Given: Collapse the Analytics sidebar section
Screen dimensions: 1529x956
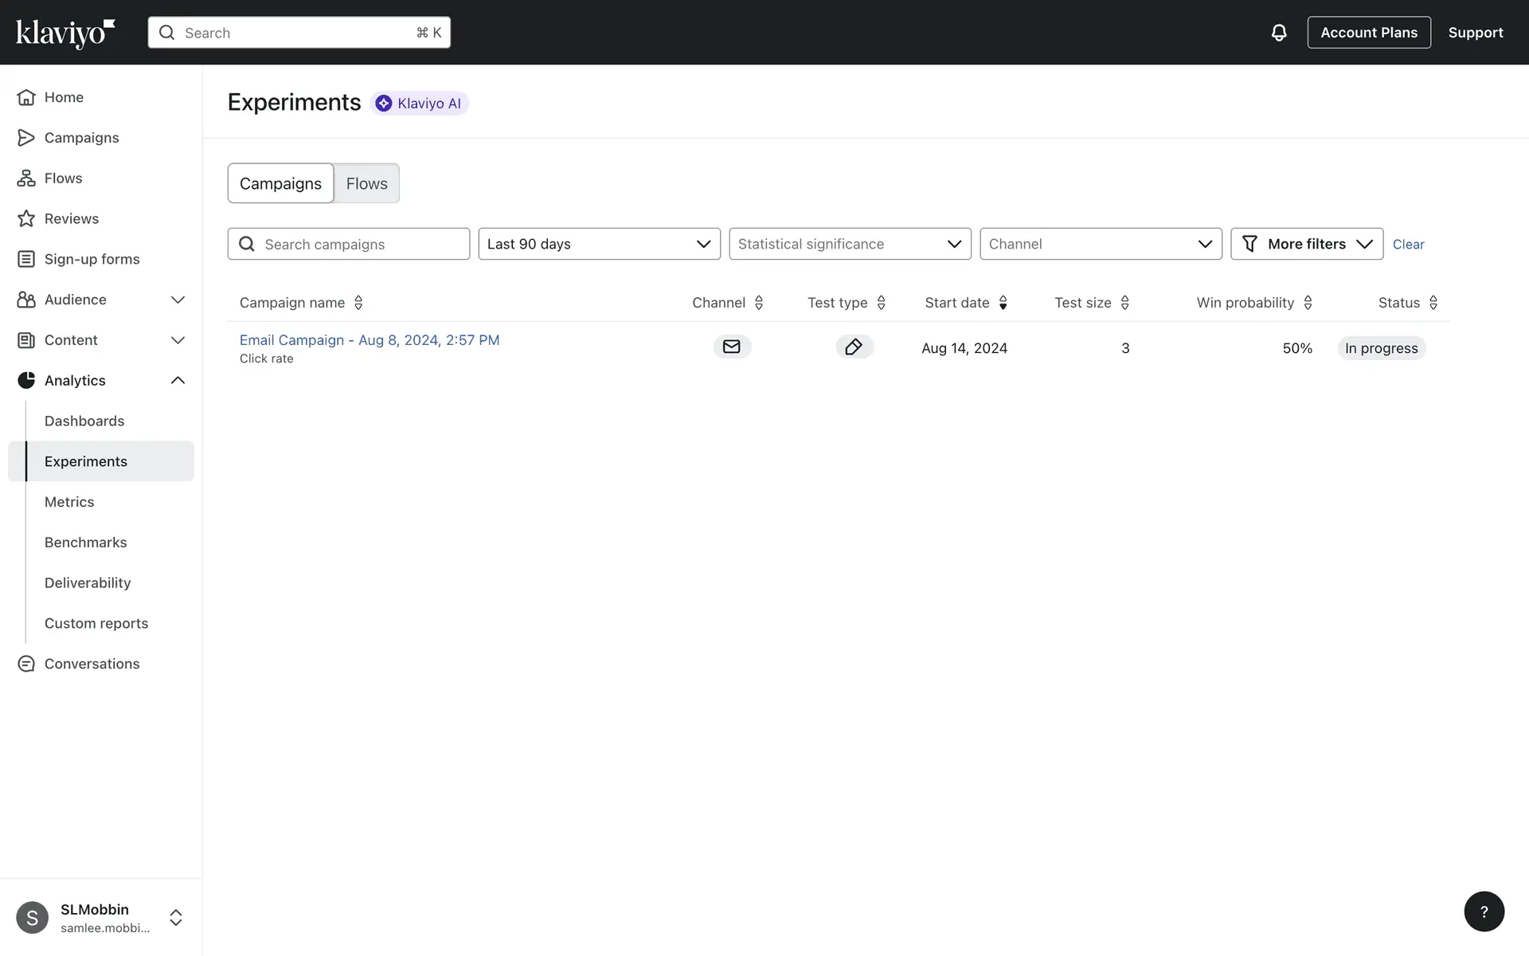Looking at the screenshot, I should [178, 380].
